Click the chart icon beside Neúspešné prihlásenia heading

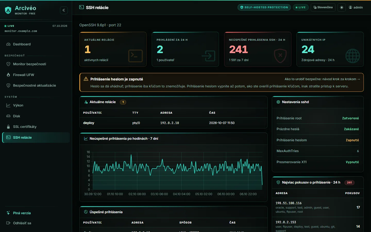click(x=86, y=139)
